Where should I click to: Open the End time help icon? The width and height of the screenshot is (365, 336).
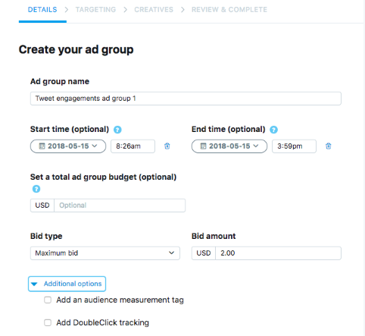click(x=273, y=130)
